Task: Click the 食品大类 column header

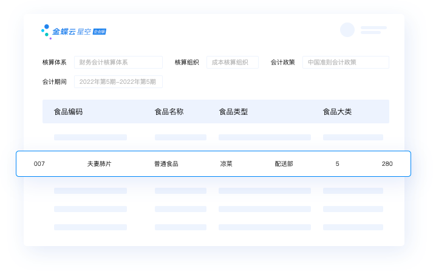Action: pos(337,112)
